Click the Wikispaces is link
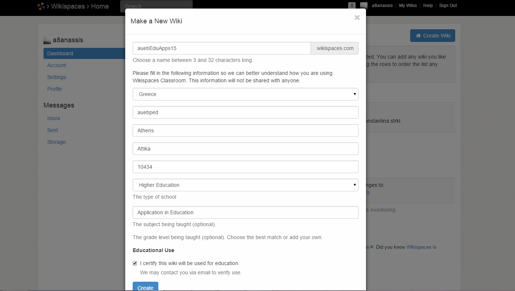 click(421, 247)
